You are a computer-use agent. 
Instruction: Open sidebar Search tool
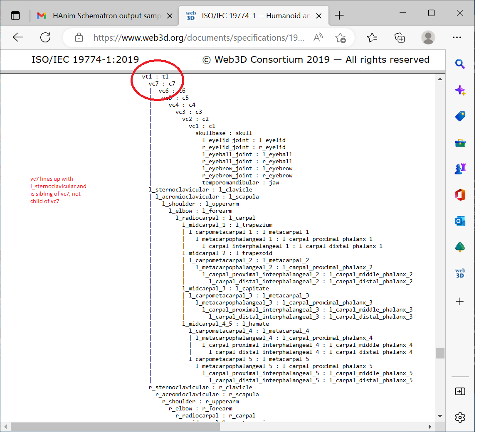460,64
